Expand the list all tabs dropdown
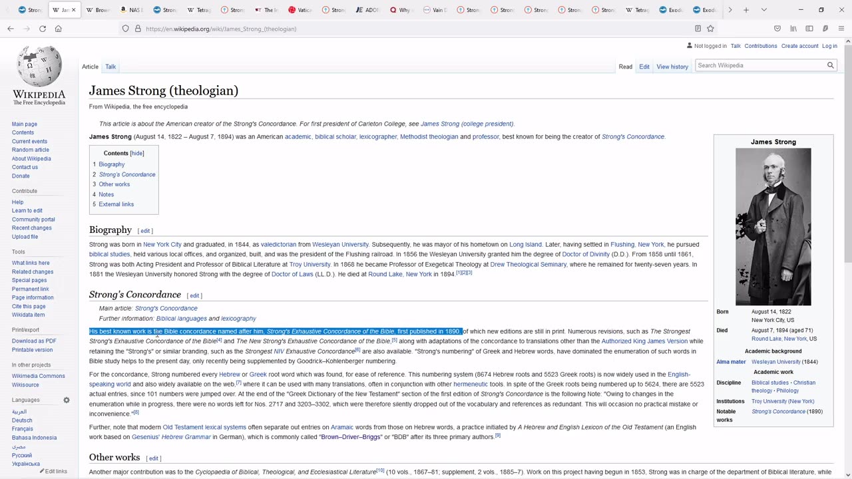Screen dimensions: 852x479 click(x=763, y=10)
